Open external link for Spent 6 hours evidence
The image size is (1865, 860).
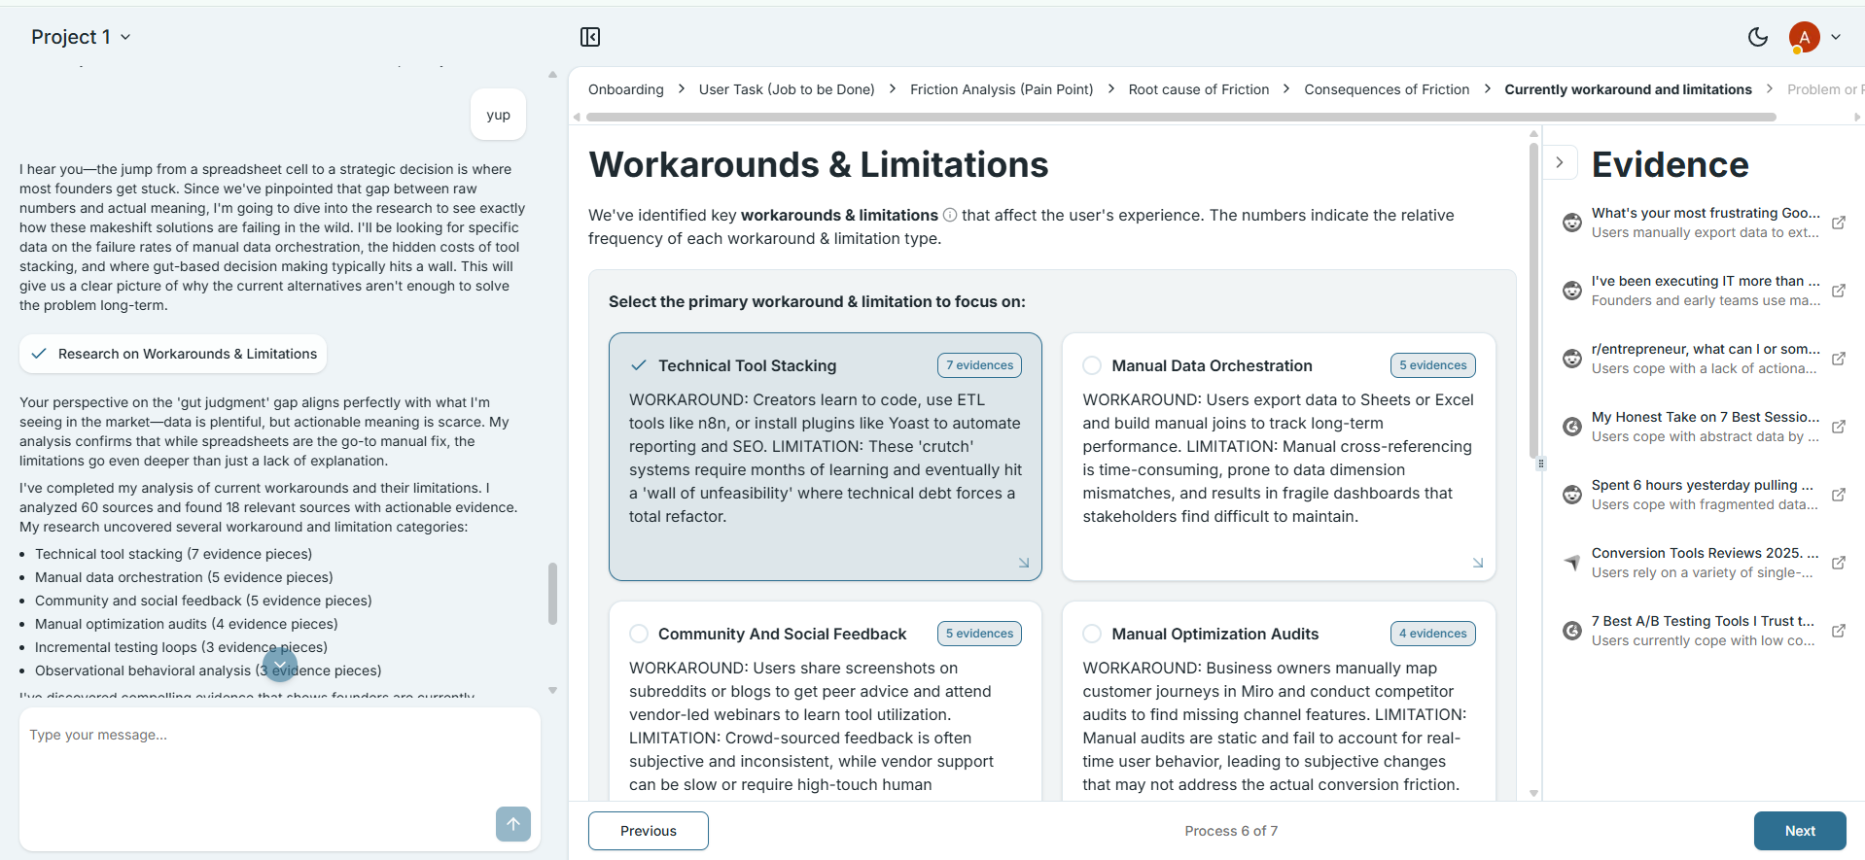click(1839, 495)
